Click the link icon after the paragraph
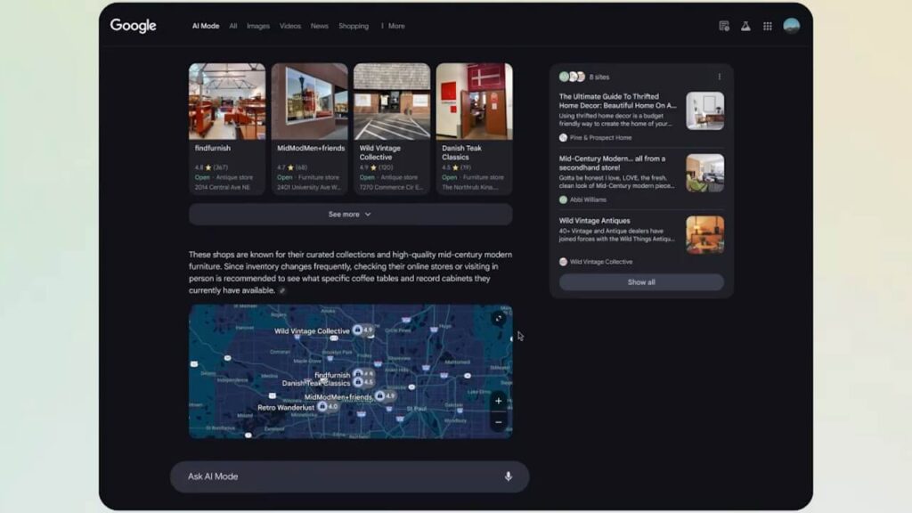This screenshot has width=912, height=513. (x=282, y=290)
